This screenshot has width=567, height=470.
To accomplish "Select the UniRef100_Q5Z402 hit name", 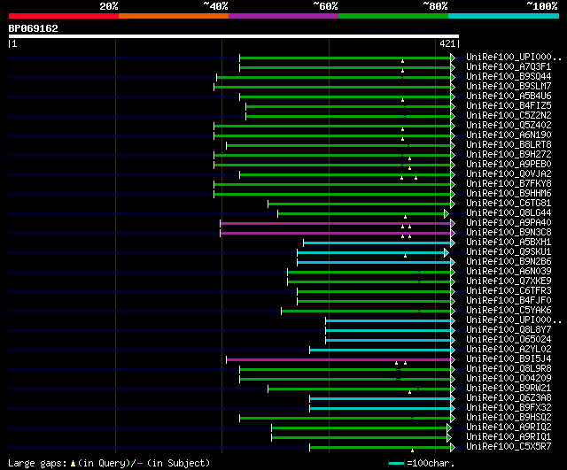I will pyautogui.click(x=509, y=126).
